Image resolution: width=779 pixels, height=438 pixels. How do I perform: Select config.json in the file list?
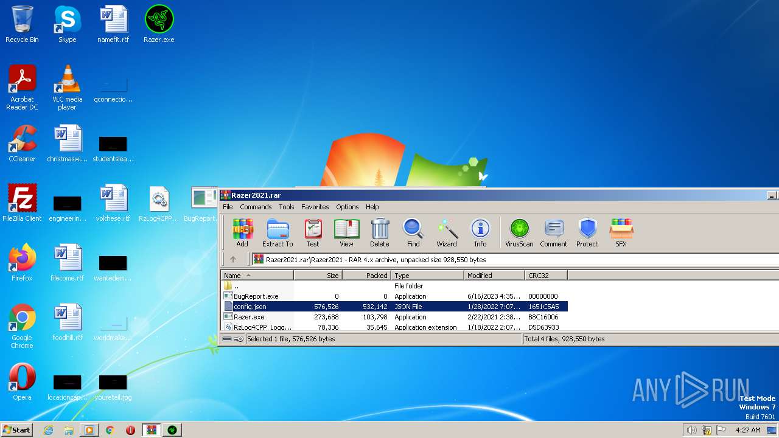[x=394, y=307]
